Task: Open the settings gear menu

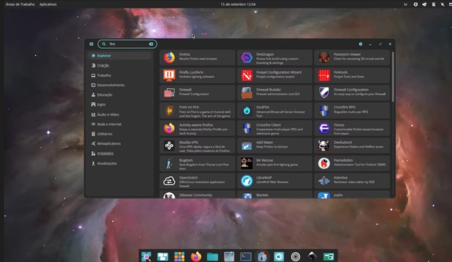Action: [361, 44]
